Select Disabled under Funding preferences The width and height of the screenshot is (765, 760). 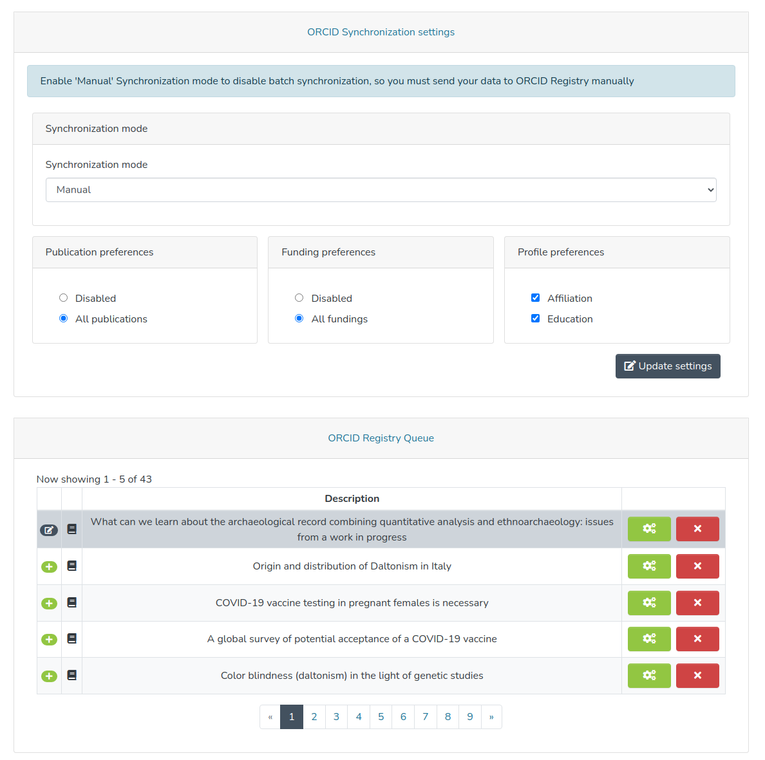coord(299,298)
